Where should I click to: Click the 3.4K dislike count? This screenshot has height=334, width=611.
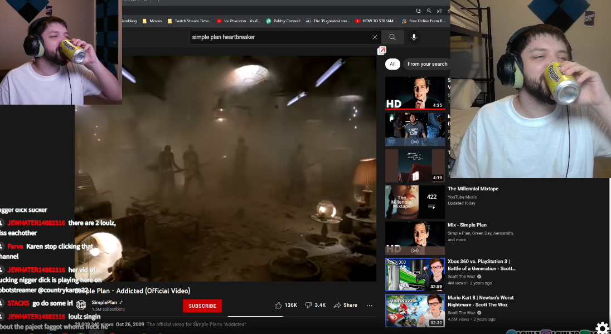(x=320, y=305)
